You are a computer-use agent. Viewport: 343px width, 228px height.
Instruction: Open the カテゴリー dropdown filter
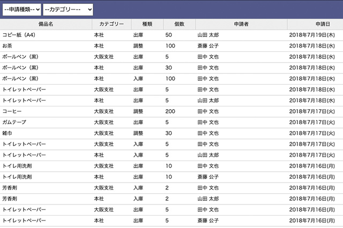[68, 10]
